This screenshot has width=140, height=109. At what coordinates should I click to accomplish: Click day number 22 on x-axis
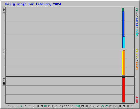[94, 106]
